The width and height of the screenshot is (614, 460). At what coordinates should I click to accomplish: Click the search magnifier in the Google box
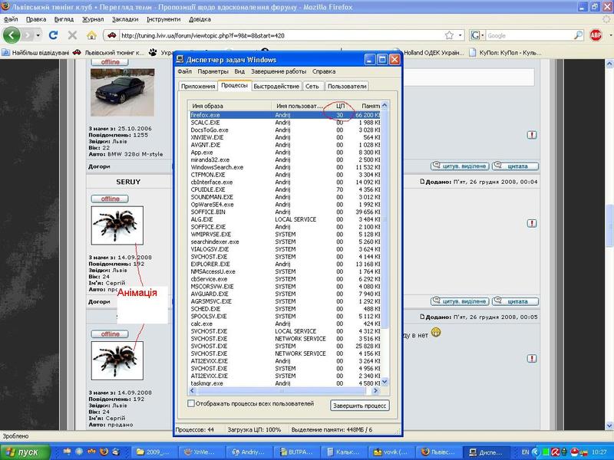(578, 35)
